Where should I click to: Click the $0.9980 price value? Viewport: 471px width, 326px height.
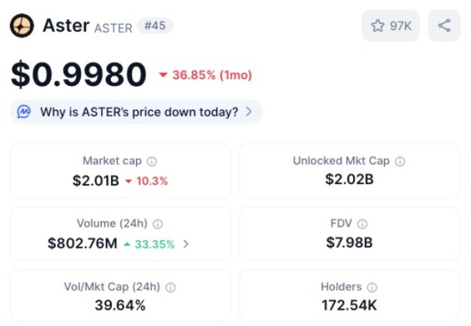coord(78,75)
